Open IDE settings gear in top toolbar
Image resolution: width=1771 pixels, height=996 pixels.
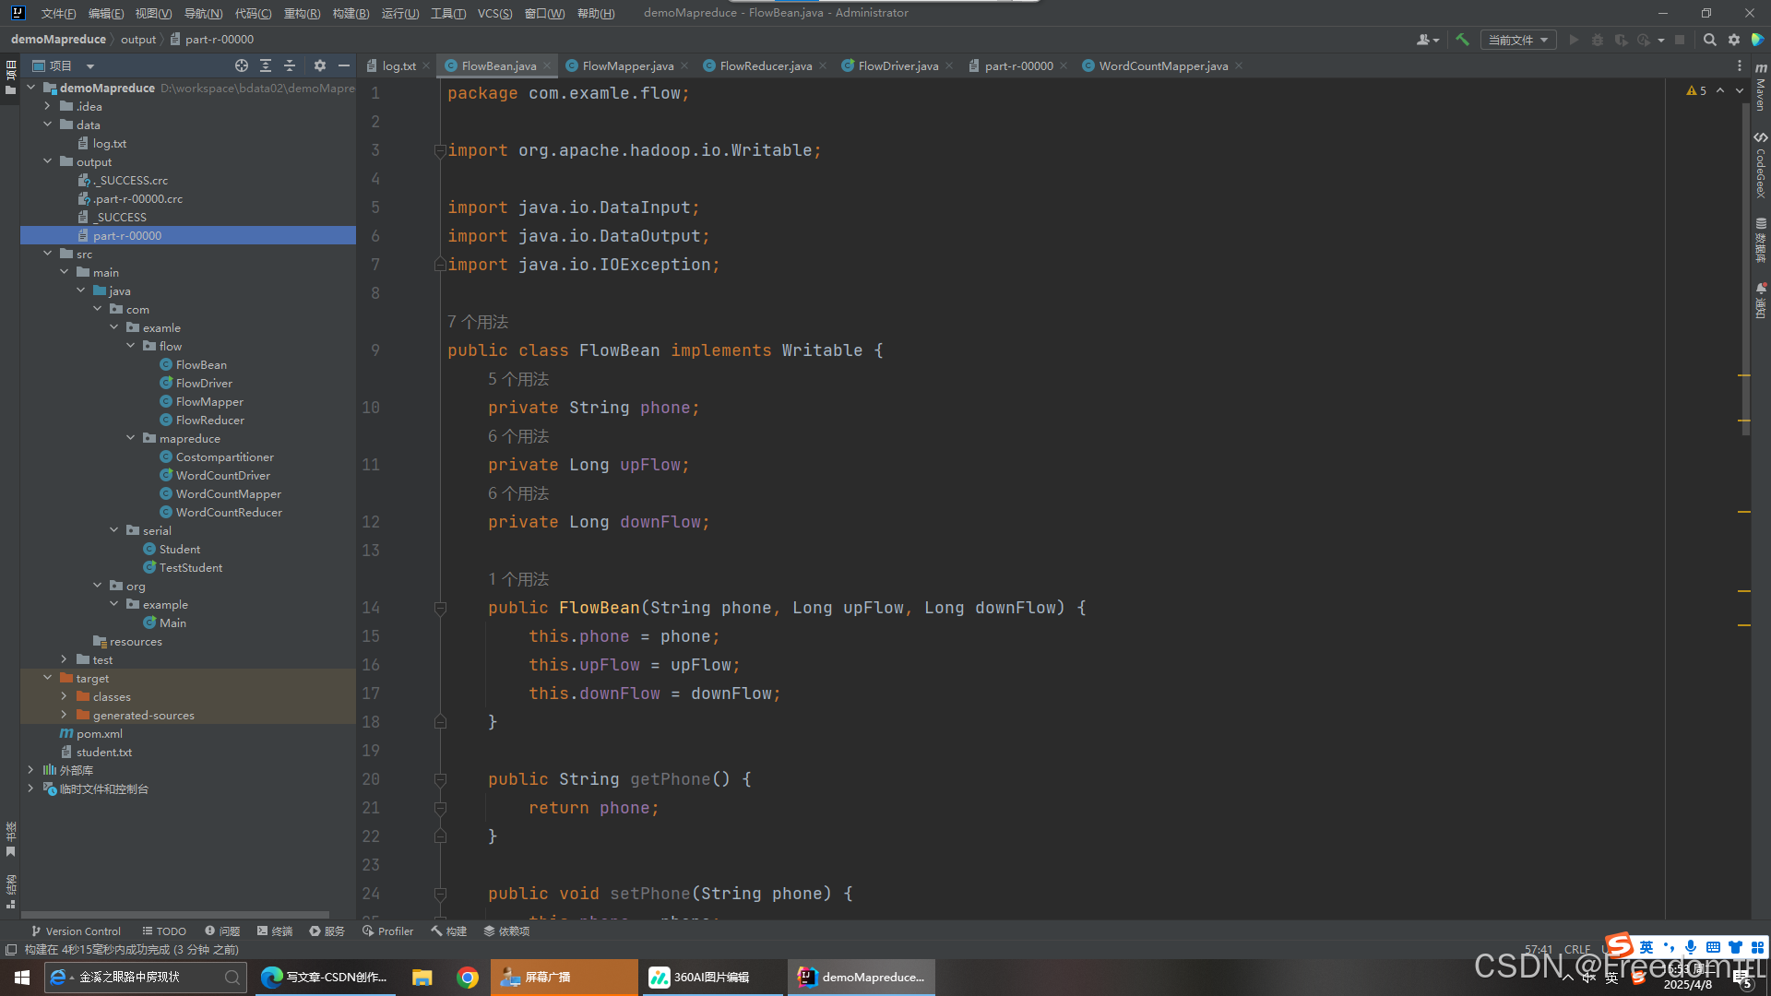(1734, 40)
